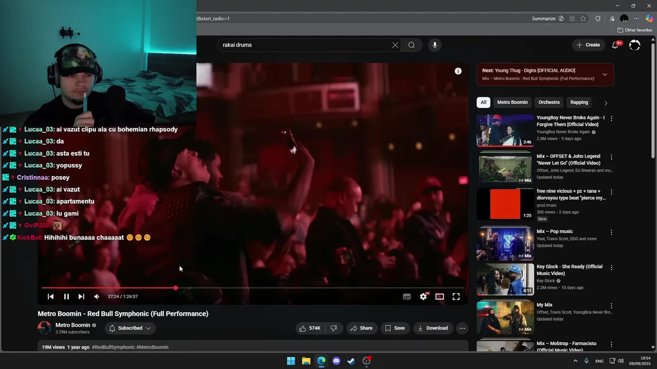Open options for My Mix
Screen dimensions: 657x369
coord(611,306)
